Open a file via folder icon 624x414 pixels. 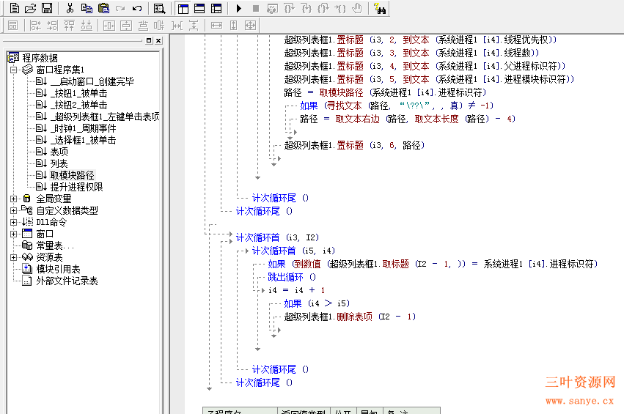tap(31, 8)
